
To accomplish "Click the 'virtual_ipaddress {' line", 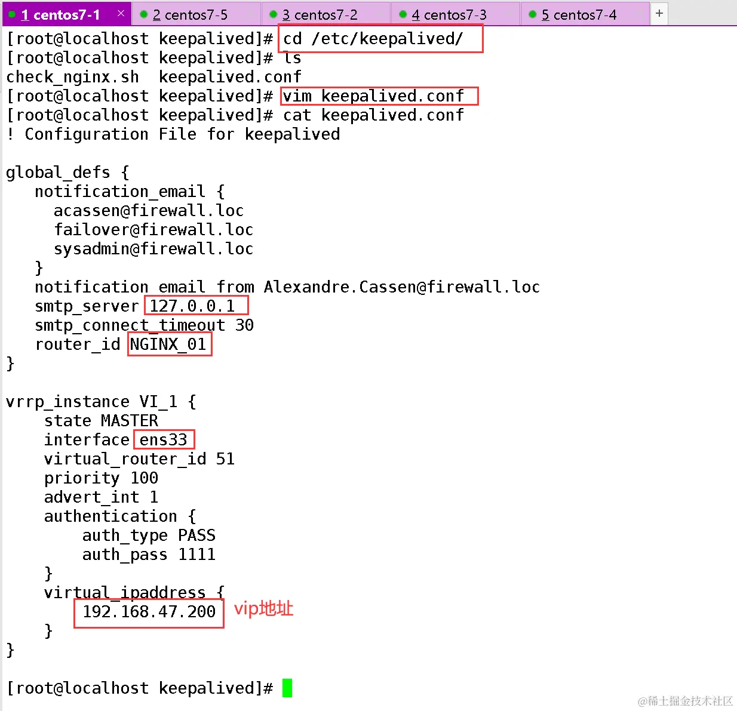I will 134,593.
